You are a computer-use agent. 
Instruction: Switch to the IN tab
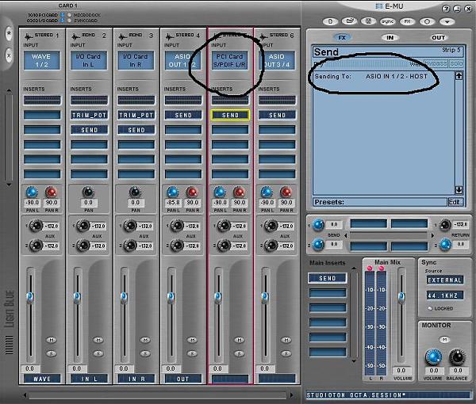tap(389, 37)
